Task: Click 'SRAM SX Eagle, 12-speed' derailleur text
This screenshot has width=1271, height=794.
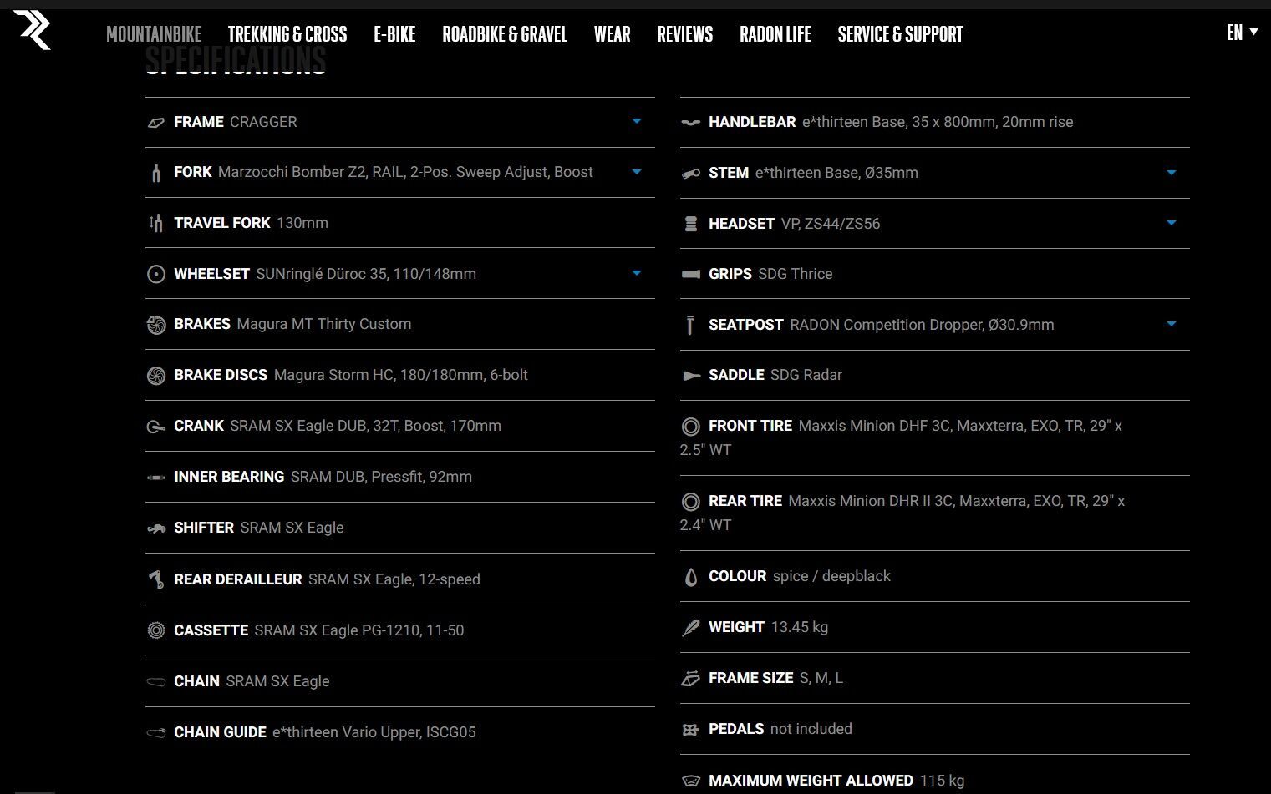Action: coord(394,579)
